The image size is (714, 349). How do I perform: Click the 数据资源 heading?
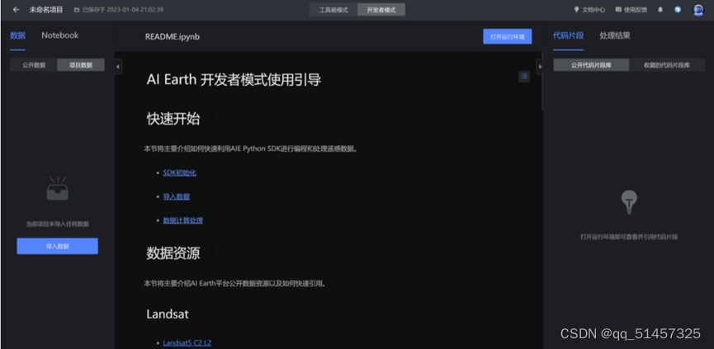point(173,253)
